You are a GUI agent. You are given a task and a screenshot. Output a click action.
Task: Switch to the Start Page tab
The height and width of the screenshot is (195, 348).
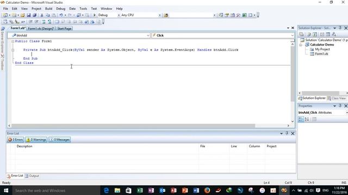click(x=64, y=29)
